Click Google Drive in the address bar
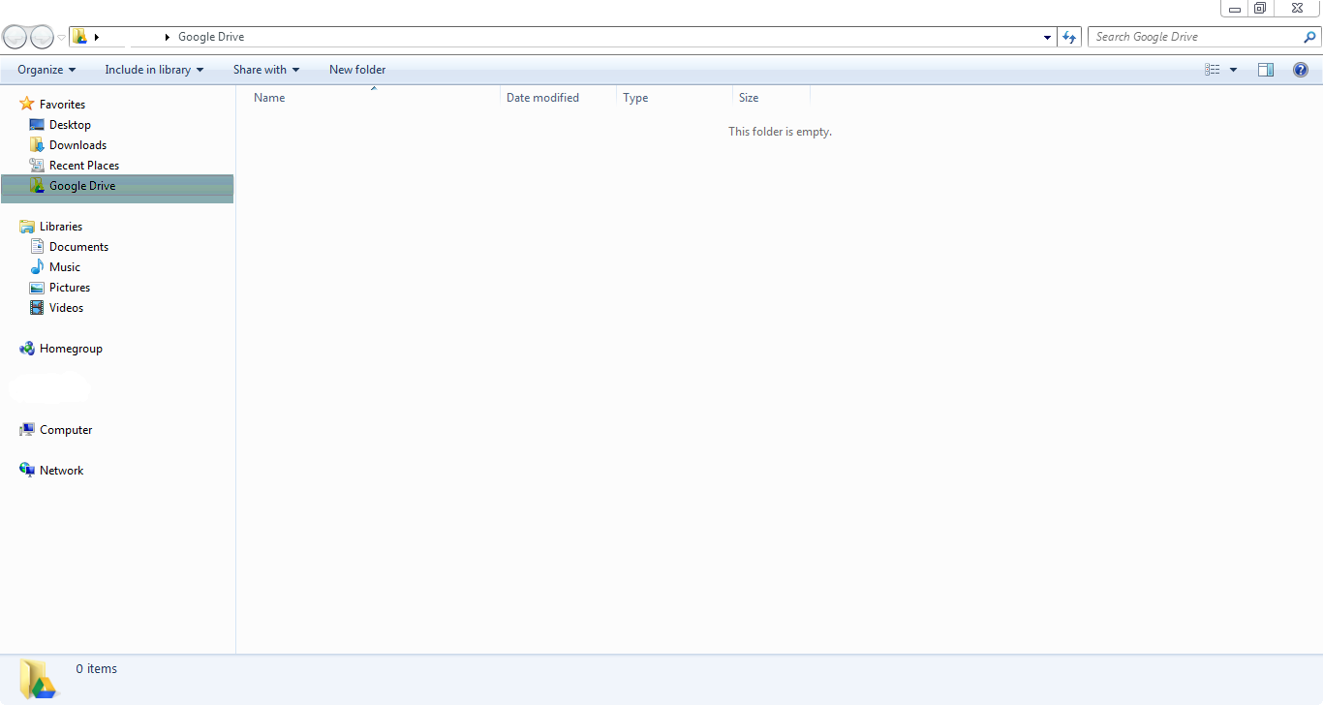The height and width of the screenshot is (705, 1323). [211, 37]
